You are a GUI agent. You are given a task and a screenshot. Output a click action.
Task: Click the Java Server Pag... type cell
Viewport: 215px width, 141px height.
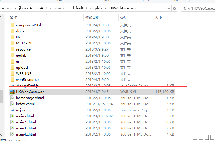click(135, 110)
